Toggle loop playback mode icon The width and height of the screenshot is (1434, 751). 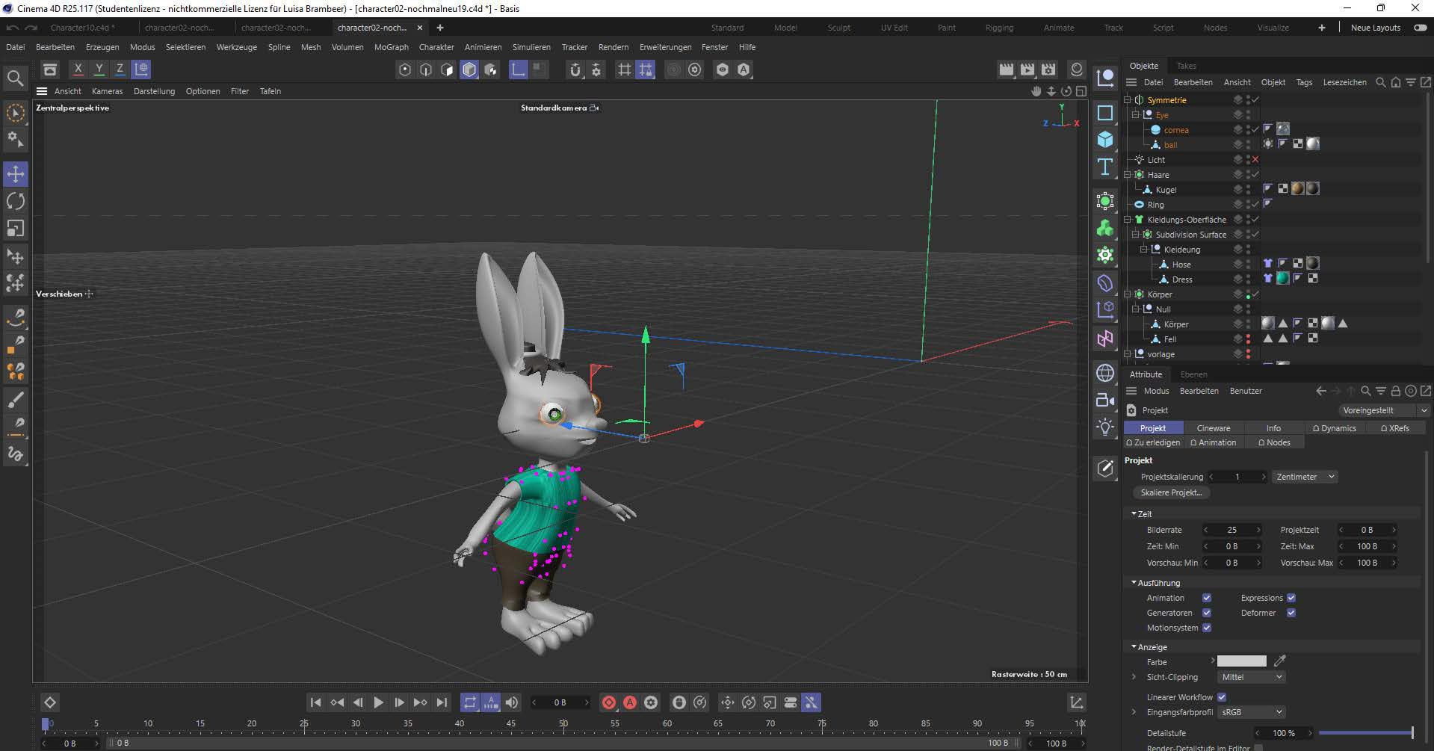click(470, 702)
